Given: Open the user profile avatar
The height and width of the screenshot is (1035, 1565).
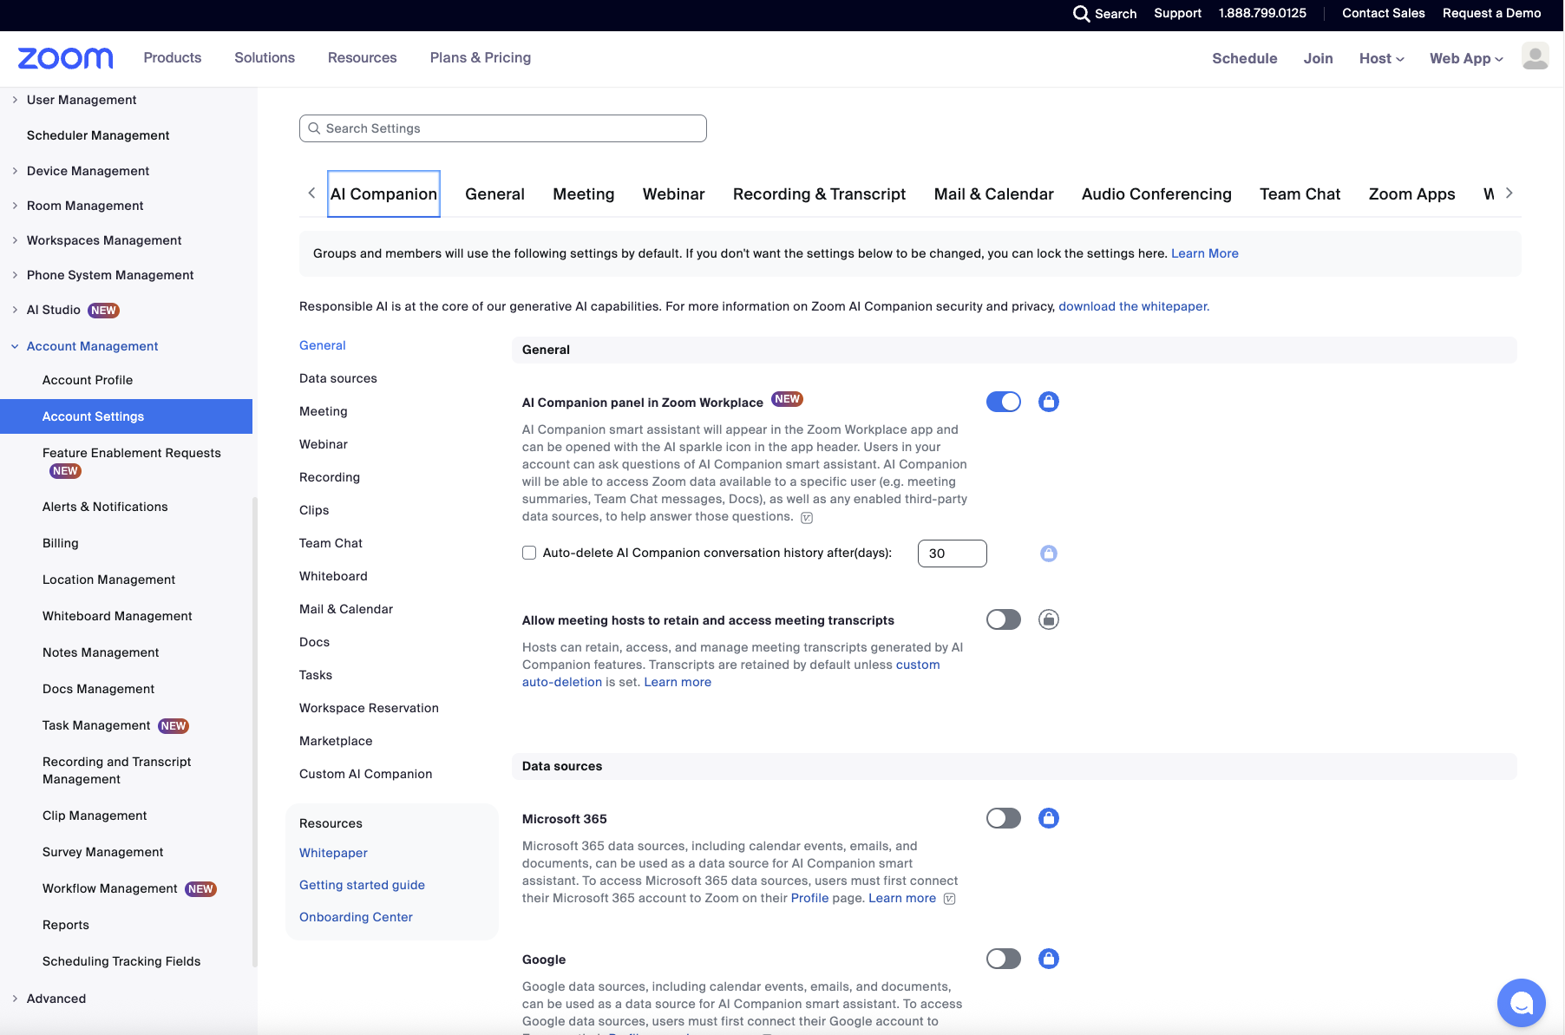Looking at the screenshot, I should [x=1535, y=57].
